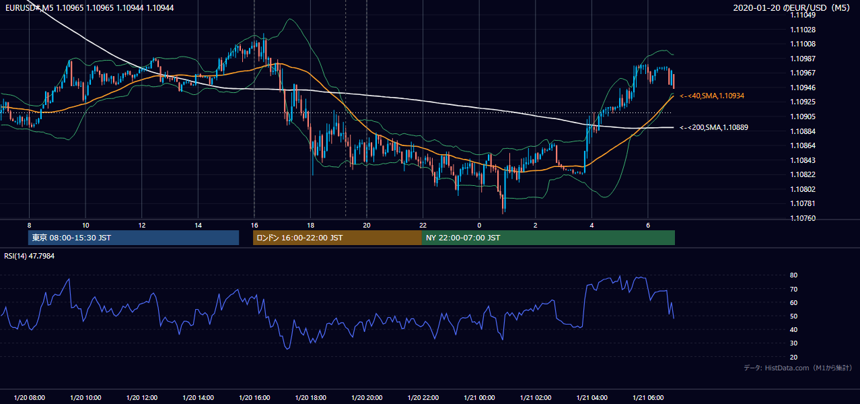860x404 pixels.
Task: Click bottom date label 1/20 08:00
Action: 29,398
